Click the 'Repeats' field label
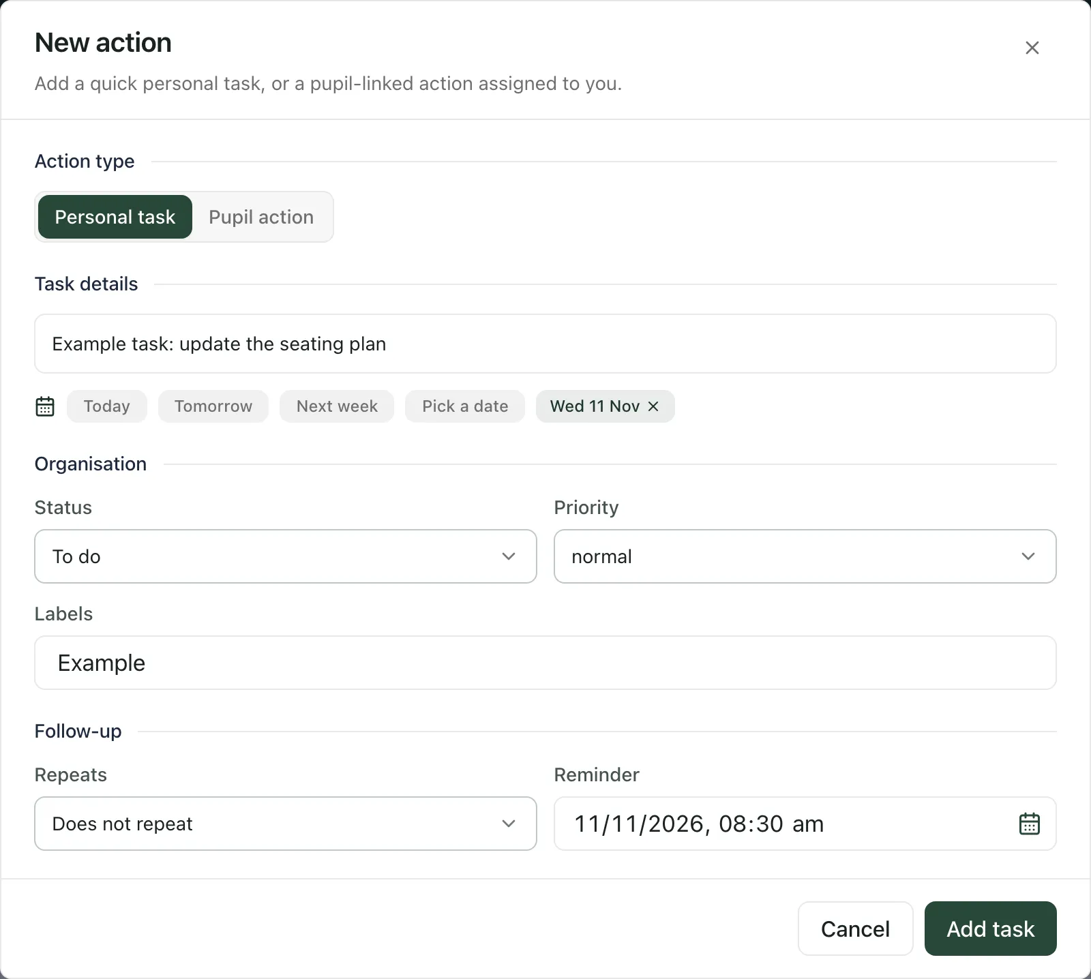The height and width of the screenshot is (979, 1091). coord(71,775)
